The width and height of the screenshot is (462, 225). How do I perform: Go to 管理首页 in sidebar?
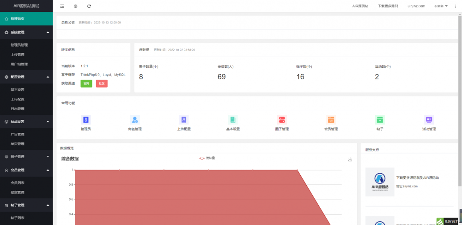[26, 19]
